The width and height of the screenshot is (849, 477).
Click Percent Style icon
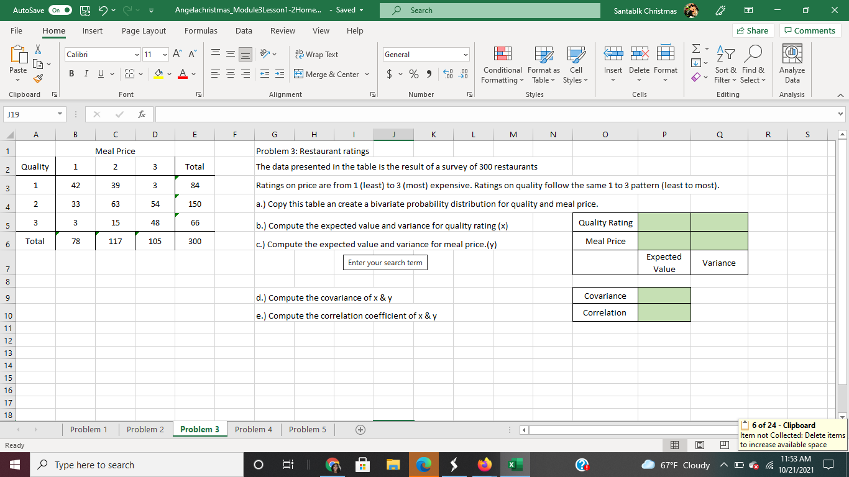[415, 75]
